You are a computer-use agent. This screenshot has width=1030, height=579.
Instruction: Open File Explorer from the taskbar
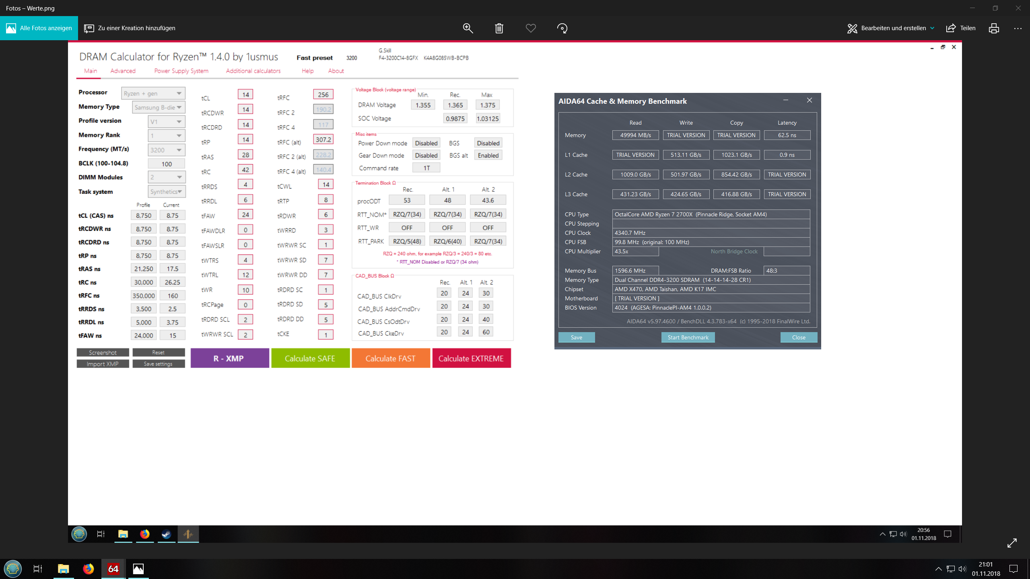[x=63, y=569]
